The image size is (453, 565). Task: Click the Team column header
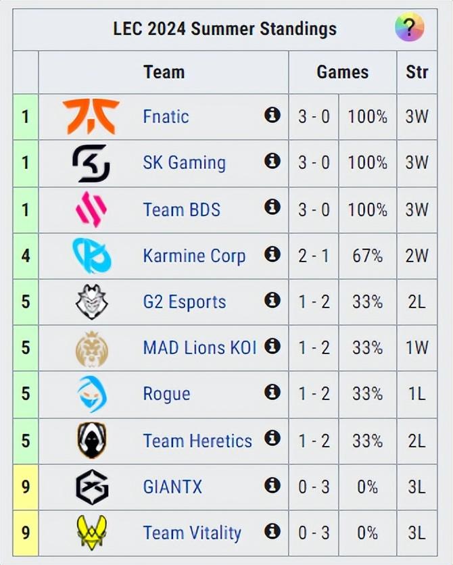164,72
